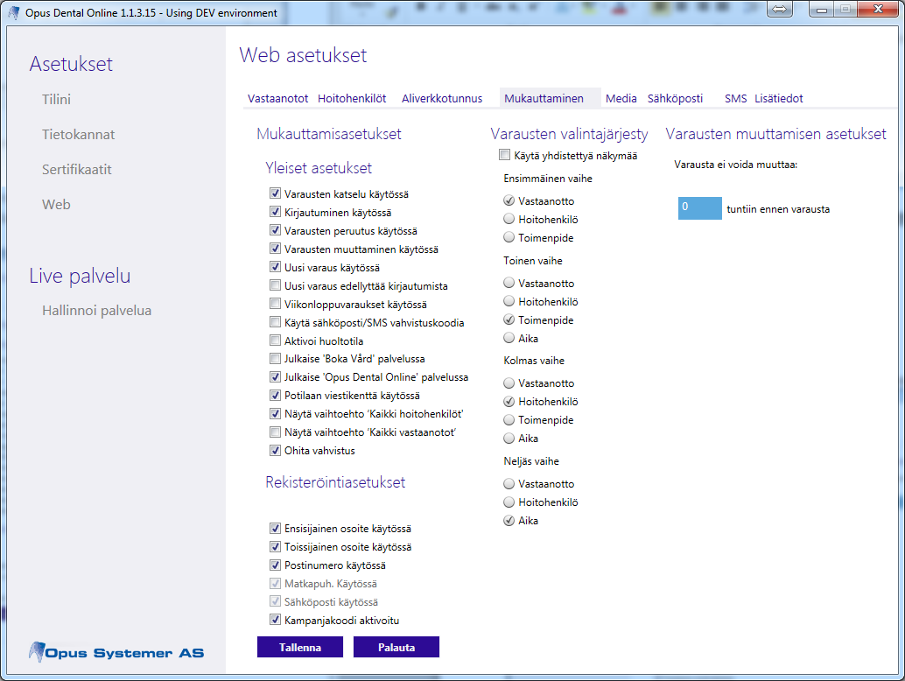
Task: Click the Palauta button to reset
Action: coord(396,647)
